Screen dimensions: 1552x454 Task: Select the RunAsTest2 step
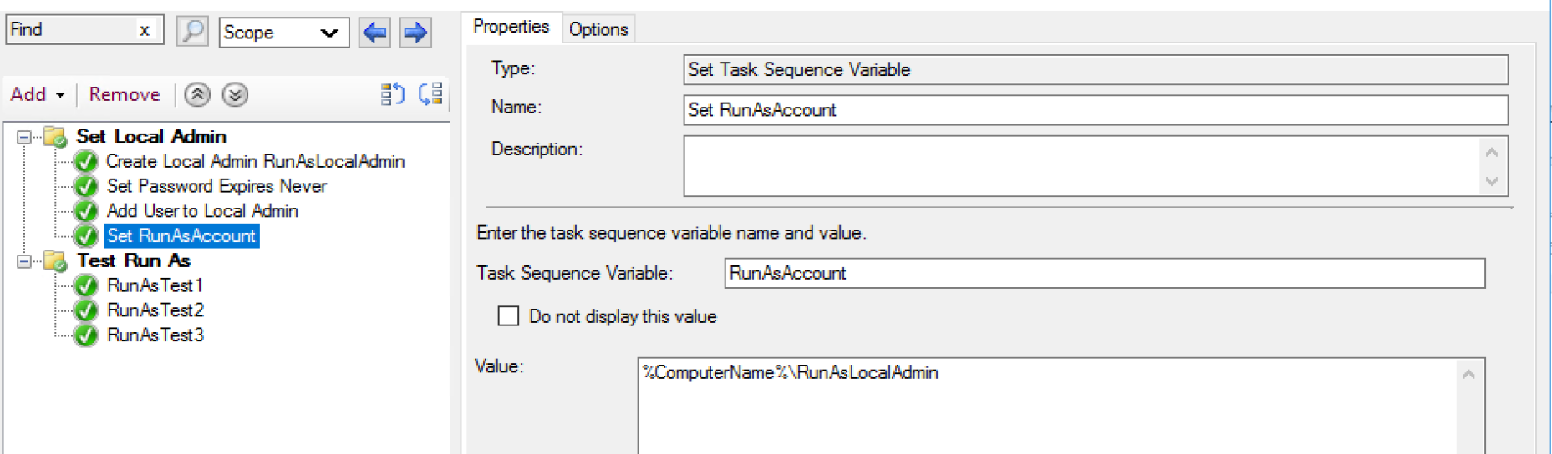[155, 310]
